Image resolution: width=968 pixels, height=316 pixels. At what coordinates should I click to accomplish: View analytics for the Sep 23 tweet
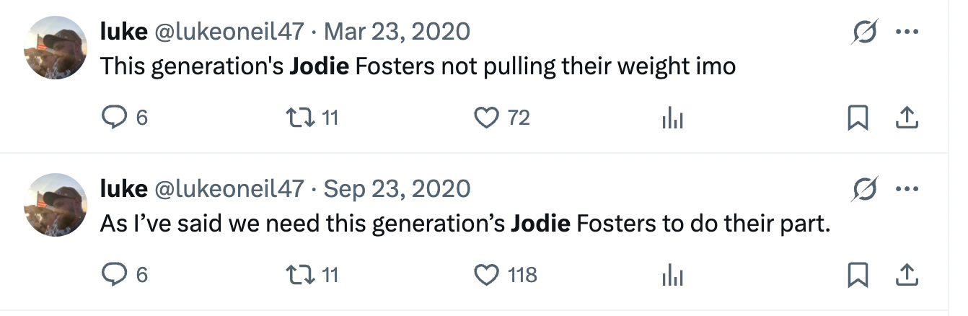(672, 276)
